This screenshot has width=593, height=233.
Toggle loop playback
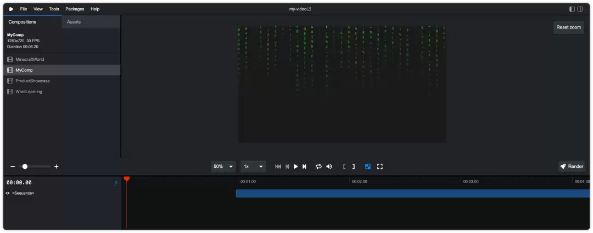(x=318, y=167)
